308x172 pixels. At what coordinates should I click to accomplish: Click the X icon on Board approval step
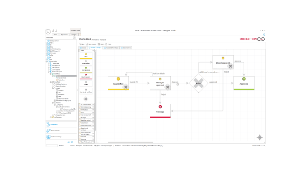(230, 66)
